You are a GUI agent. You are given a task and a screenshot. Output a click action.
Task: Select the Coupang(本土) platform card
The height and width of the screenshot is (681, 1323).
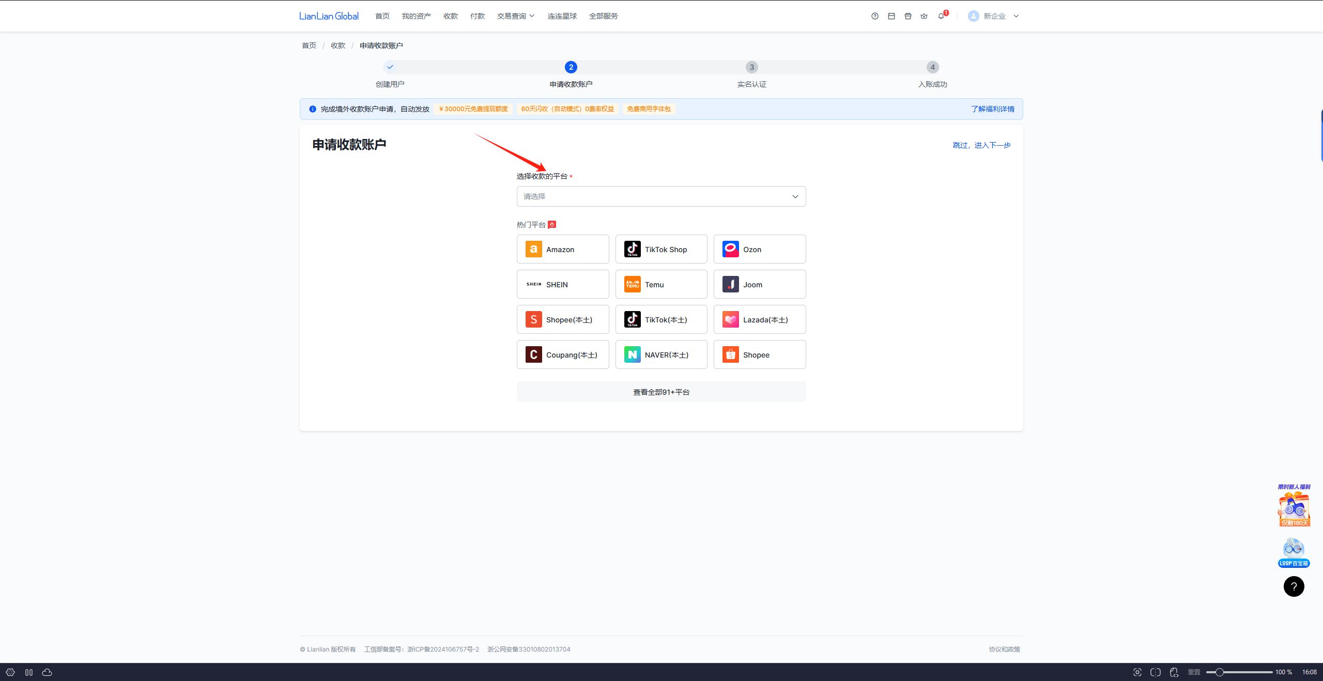(563, 354)
